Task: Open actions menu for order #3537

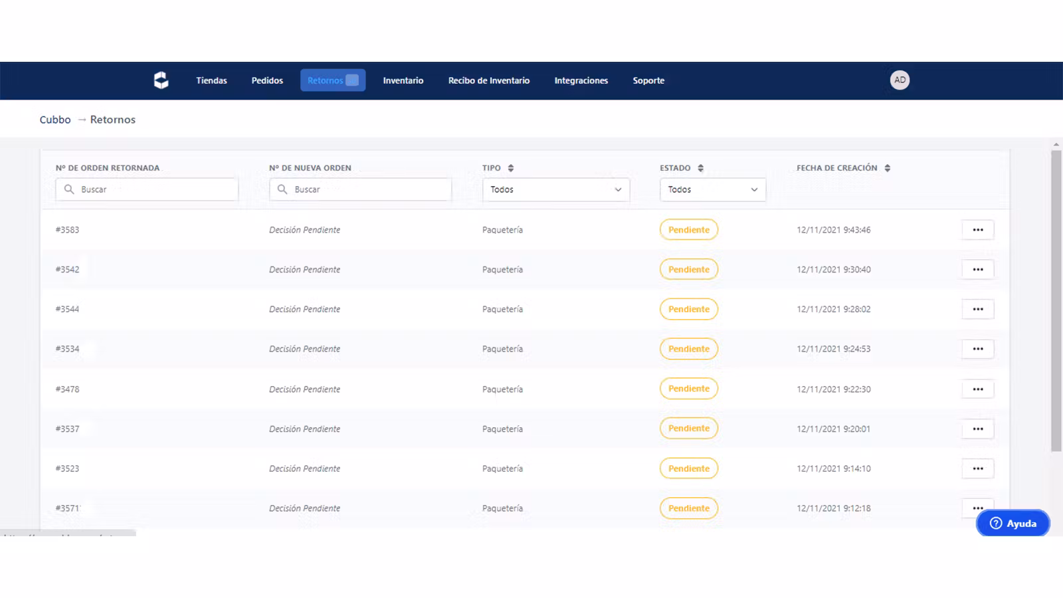Action: coord(978,429)
